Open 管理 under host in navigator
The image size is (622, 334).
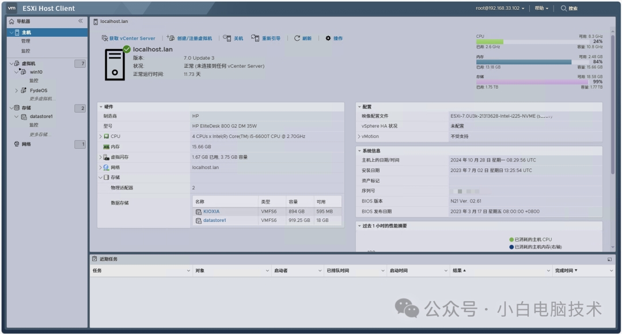point(25,41)
